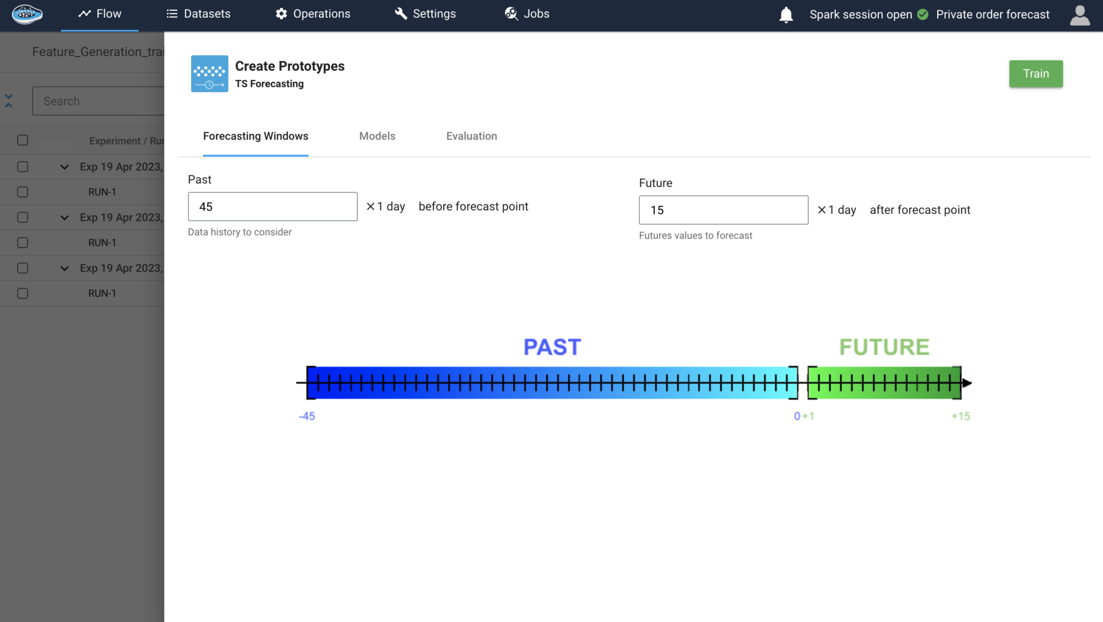Screen dimensions: 1103x622
Task: Click the user profile icon
Action: click(x=1079, y=16)
